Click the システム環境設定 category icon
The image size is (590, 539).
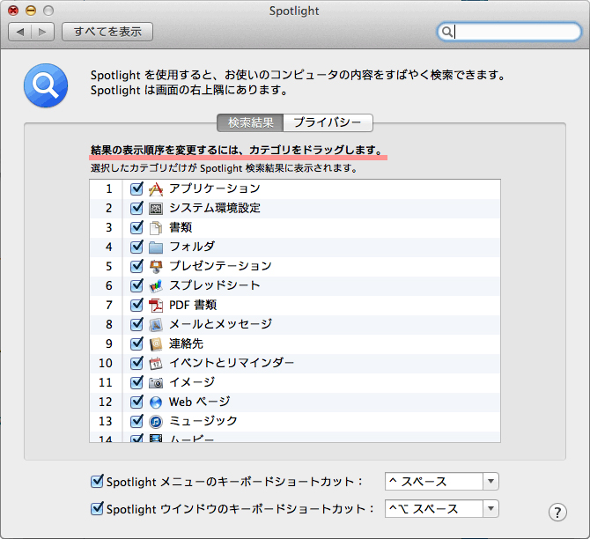(156, 208)
